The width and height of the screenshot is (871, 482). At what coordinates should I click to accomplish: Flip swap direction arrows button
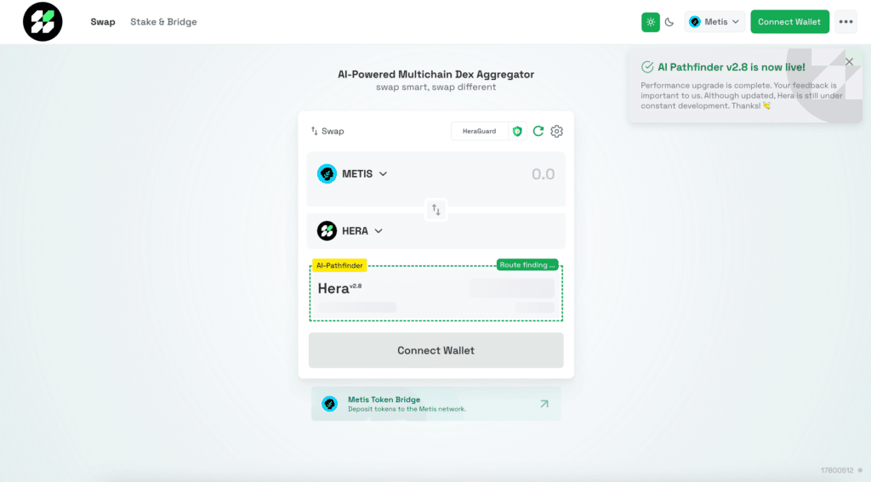[436, 210]
